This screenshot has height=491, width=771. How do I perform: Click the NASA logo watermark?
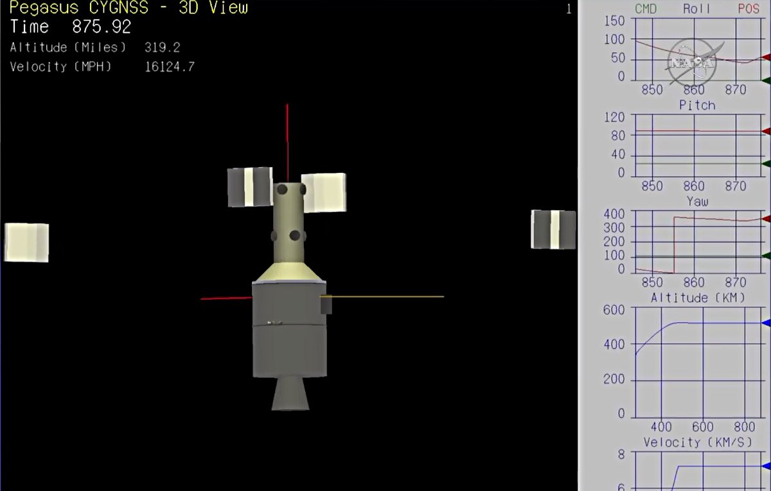click(694, 62)
